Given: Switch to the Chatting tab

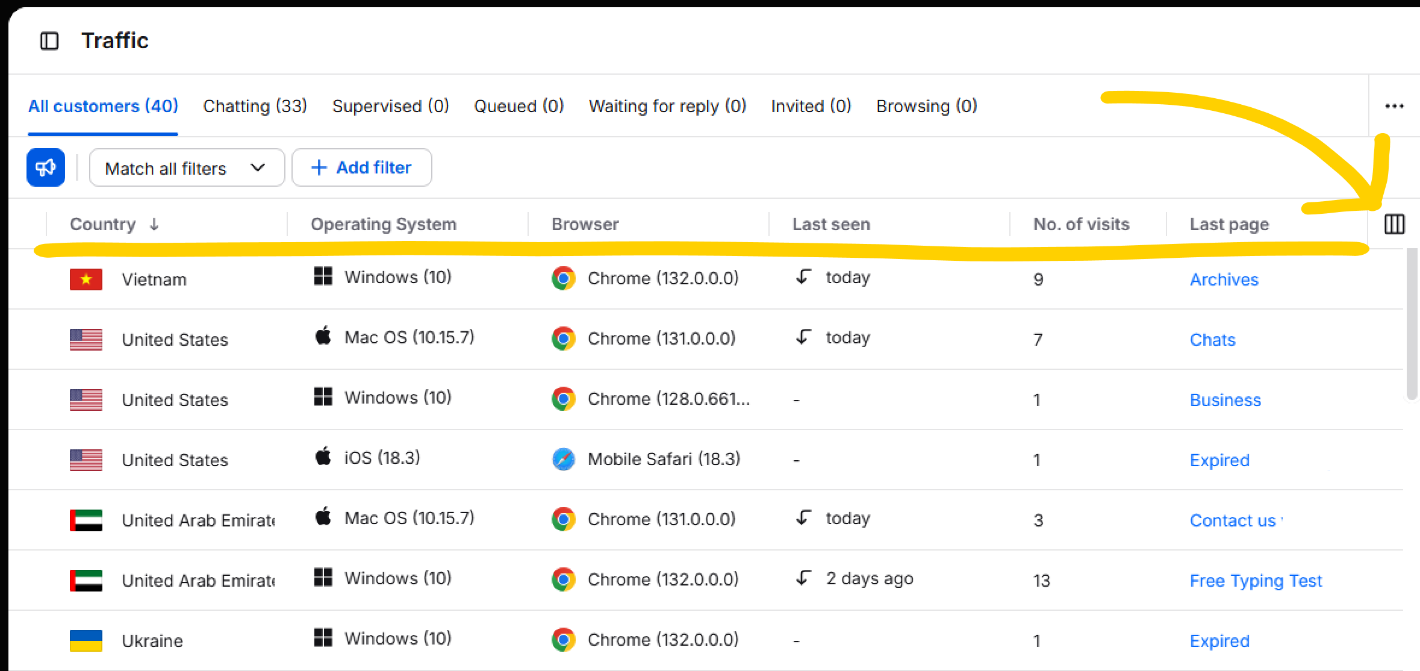Looking at the screenshot, I should click(255, 105).
